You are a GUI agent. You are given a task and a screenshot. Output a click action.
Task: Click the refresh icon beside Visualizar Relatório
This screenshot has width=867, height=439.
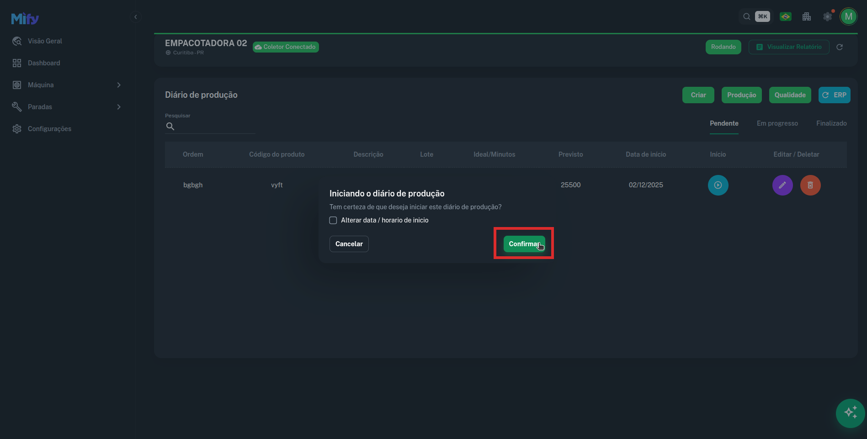coord(839,47)
